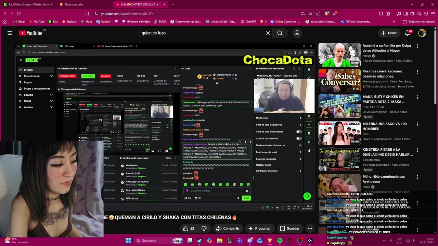Image resolution: width=438 pixels, height=246 pixels.
Task: Open Todos los marcadores folder
Action: coord(419,22)
